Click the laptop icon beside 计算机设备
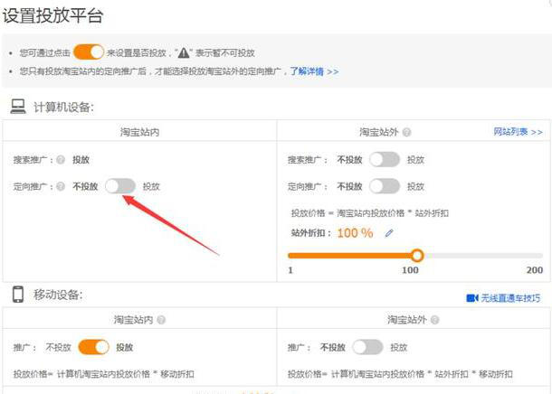This screenshot has height=394, width=552. pyautogui.click(x=18, y=106)
